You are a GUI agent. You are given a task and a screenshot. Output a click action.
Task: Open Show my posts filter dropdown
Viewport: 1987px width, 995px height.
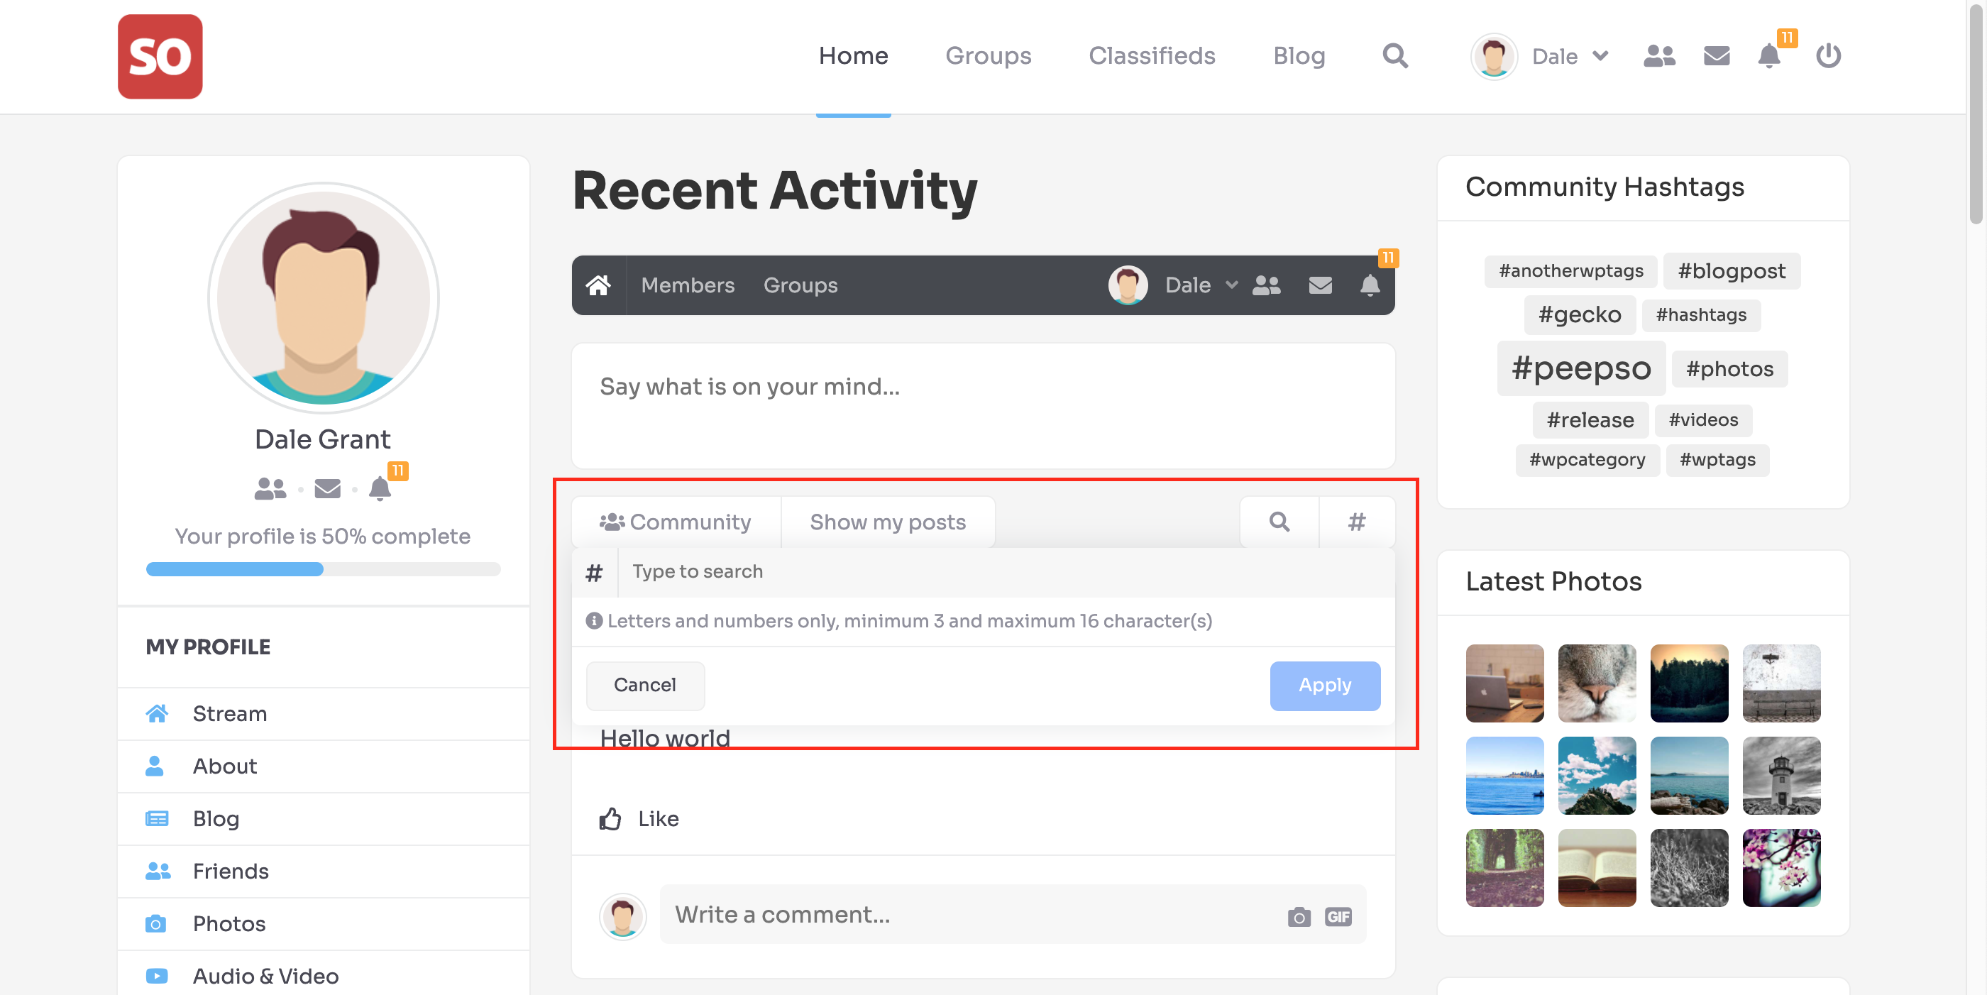click(888, 522)
